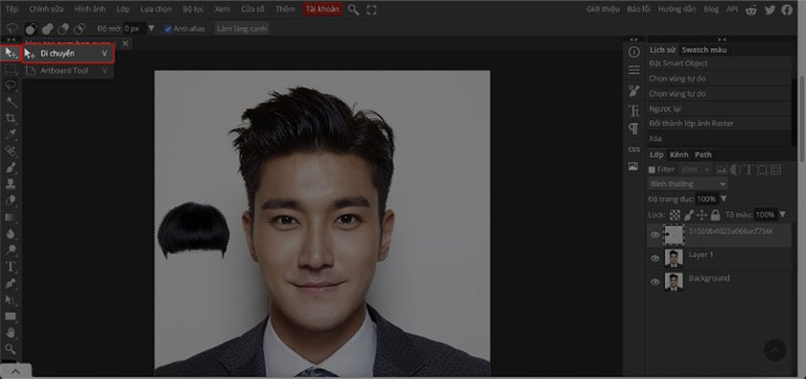
Task: Expand the bottom-left up-arrow tab
Action: 15,370
